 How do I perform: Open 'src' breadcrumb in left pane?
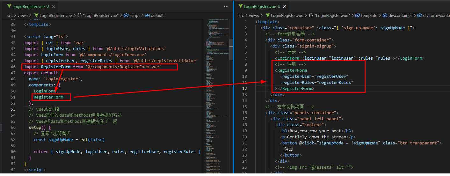coord(11,15)
